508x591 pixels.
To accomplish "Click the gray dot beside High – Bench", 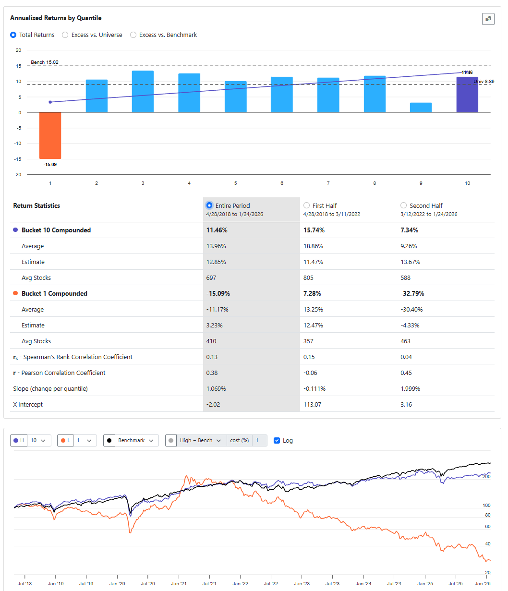I will tap(171, 440).
